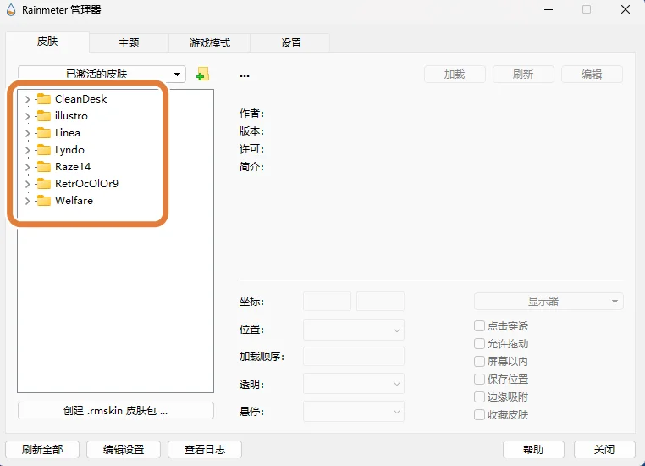645x466 pixels.
Task: Switch to the 皮肤 tab
Action: point(47,42)
